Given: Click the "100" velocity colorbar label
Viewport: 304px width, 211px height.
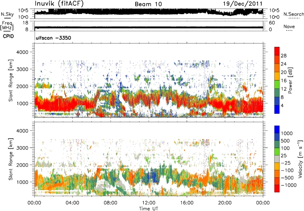Looking at the screenshot, I should coord(285,148).
